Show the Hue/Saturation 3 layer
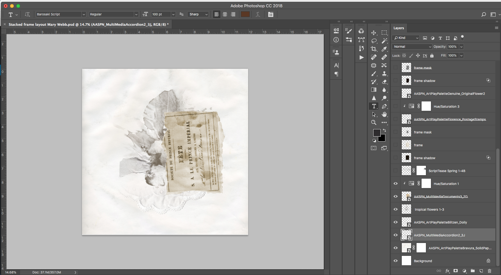The height and width of the screenshot is (275, 501). (396, 106)
